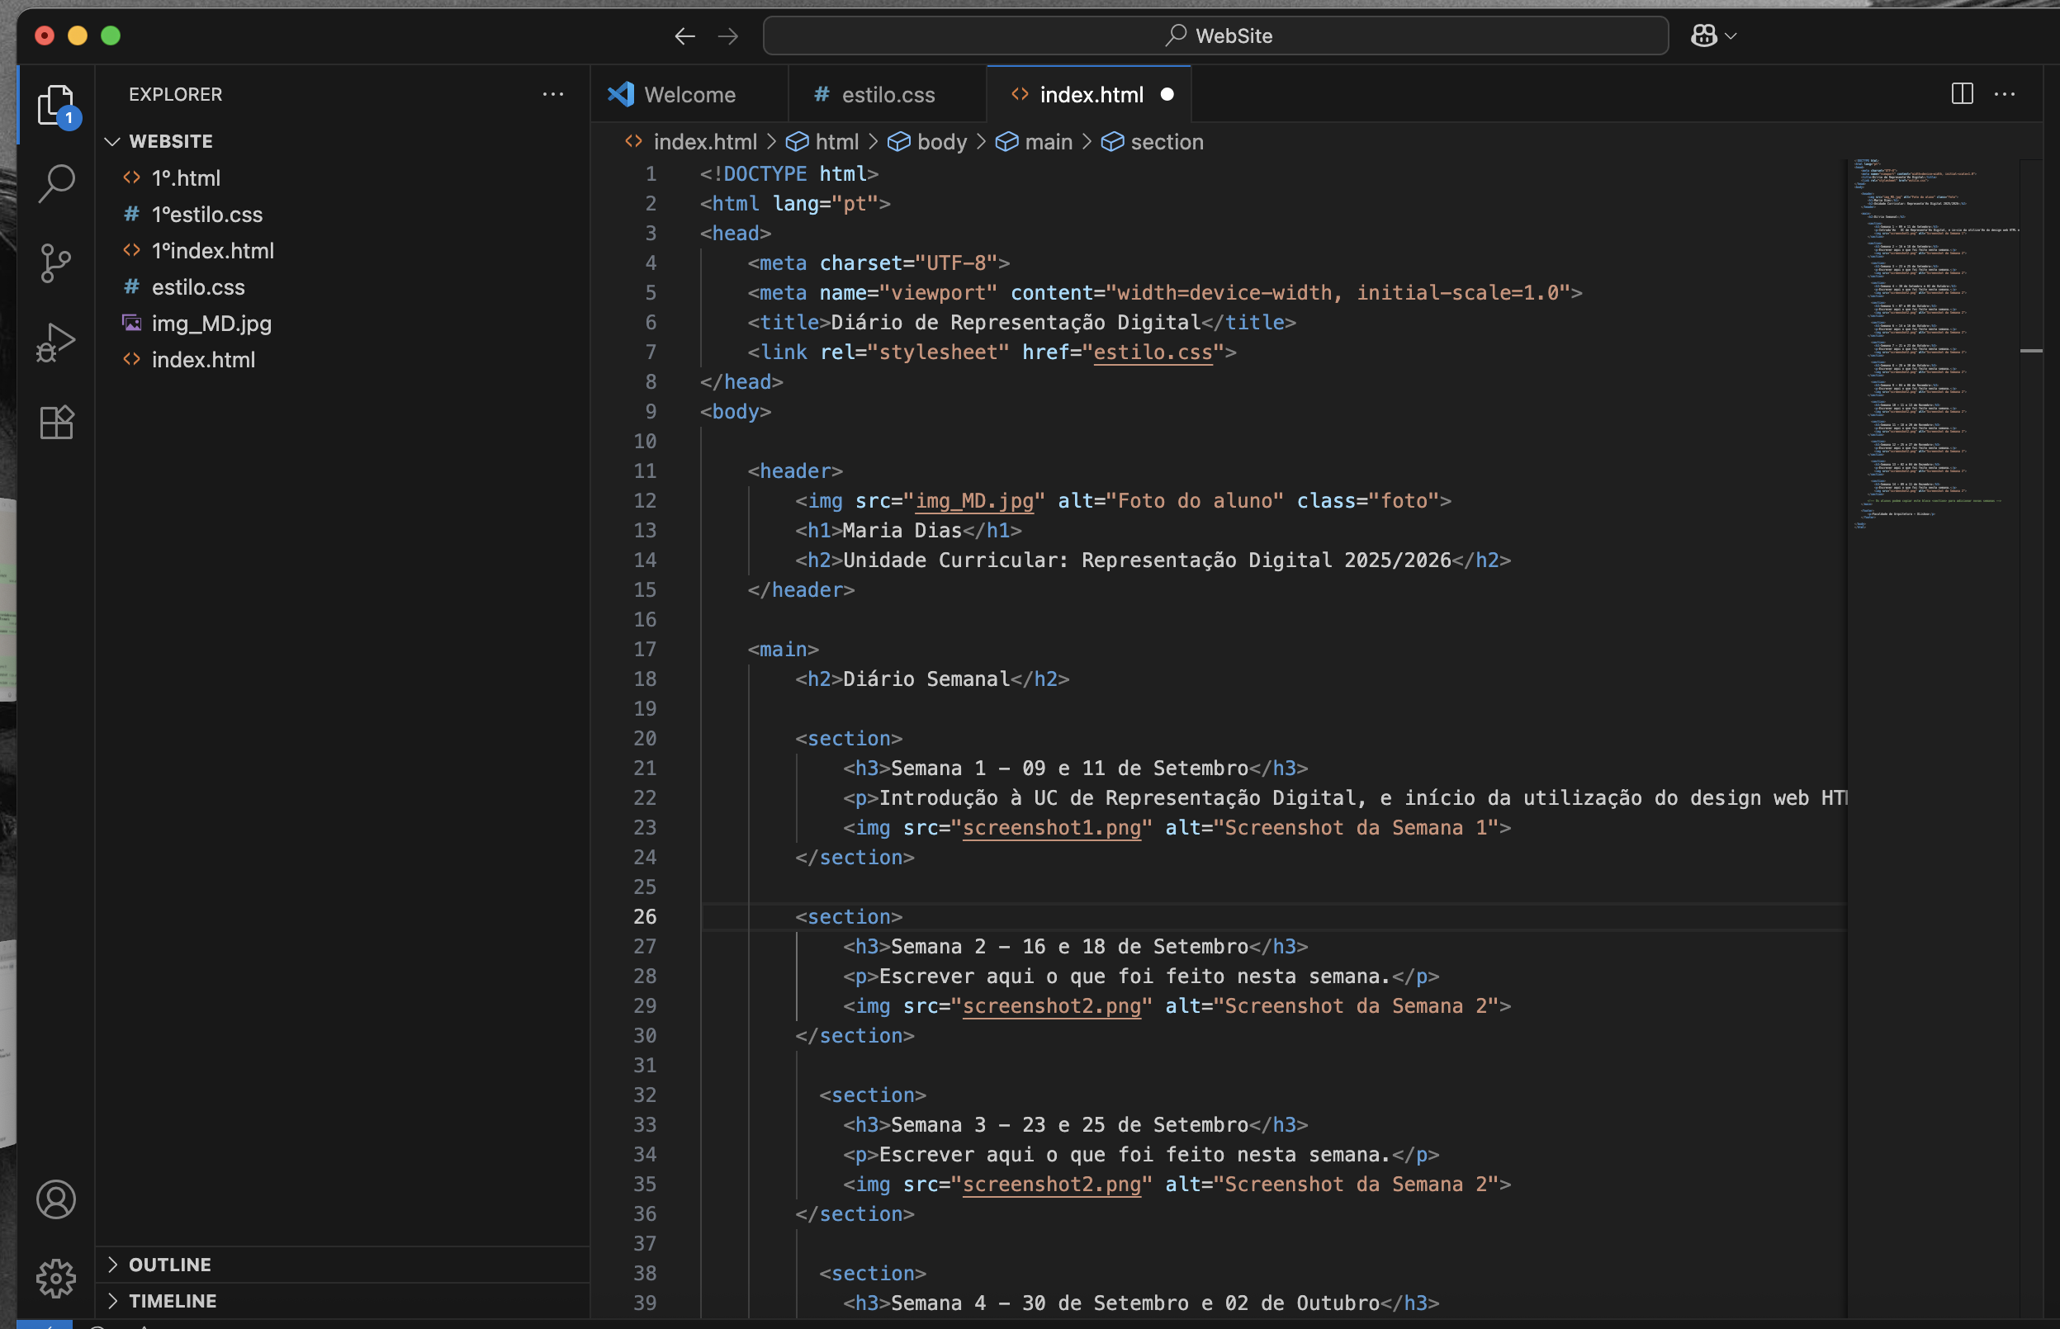Click the meta viewport line
2060x1329 pixels.
1164,292
